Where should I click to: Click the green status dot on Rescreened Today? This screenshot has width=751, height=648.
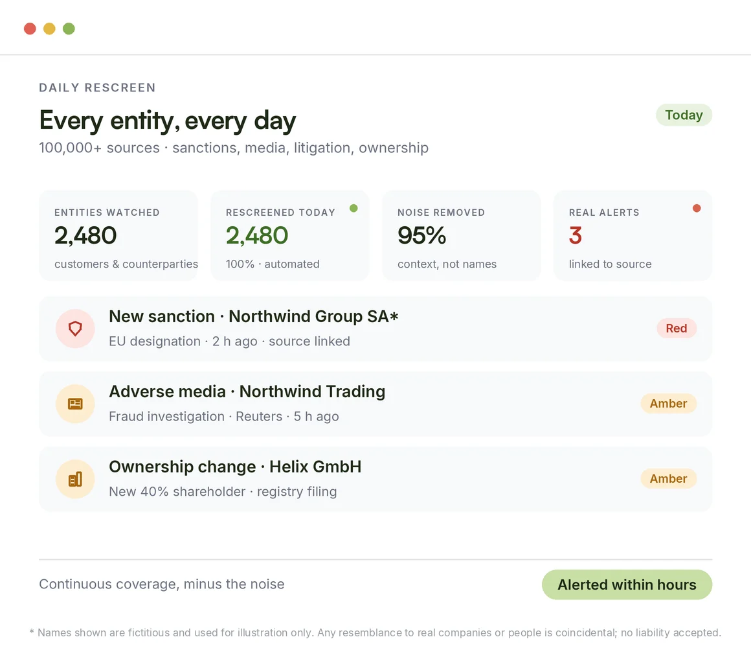point(353,208)
